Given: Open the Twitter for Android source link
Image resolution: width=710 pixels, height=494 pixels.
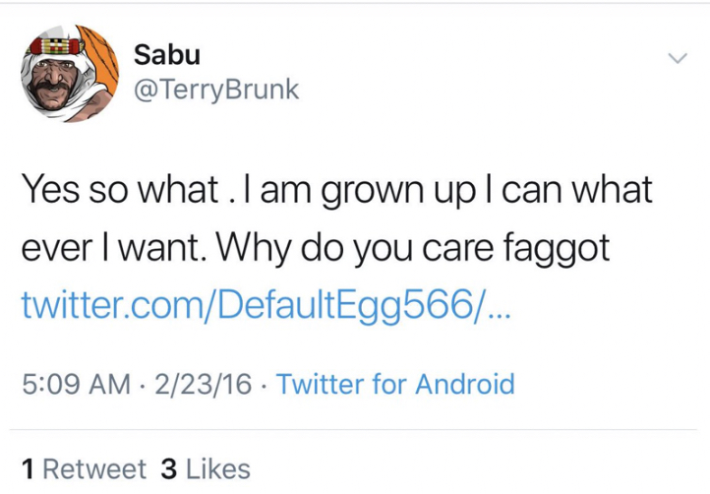Looking at the screenshot, I should (395, 384).
